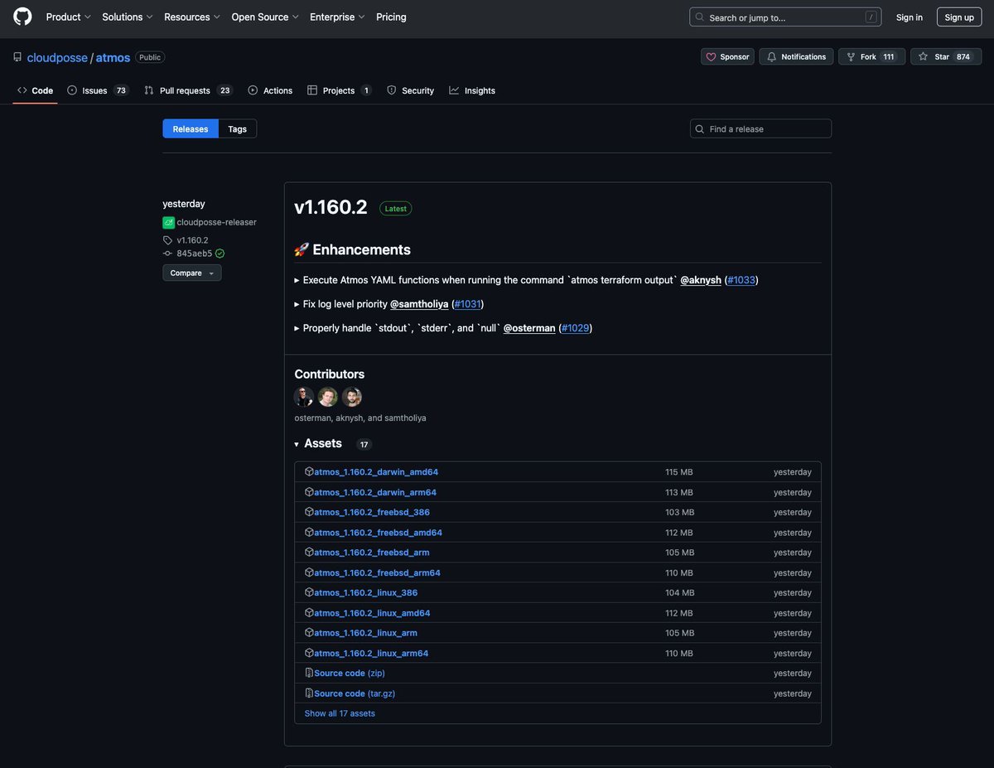This screenshot has width=994, height=768.
Task: Click the first contributor avatar
Action: 304,397
